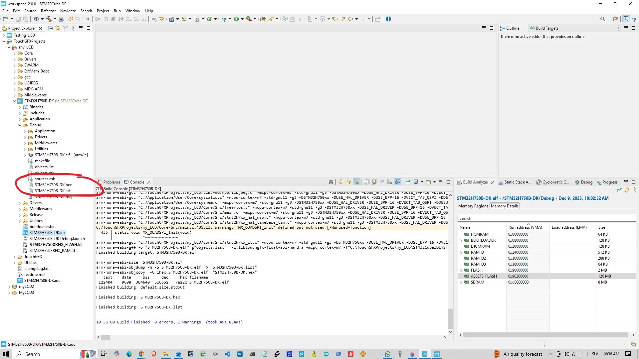Click Console horizontal scrollbar thumb
The width and height of the screenshot is (639, 359).
106,337
